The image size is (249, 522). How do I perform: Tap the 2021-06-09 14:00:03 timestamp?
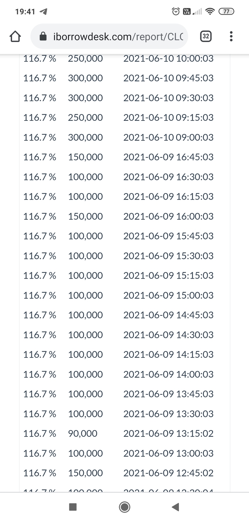(x=168, y=374)
